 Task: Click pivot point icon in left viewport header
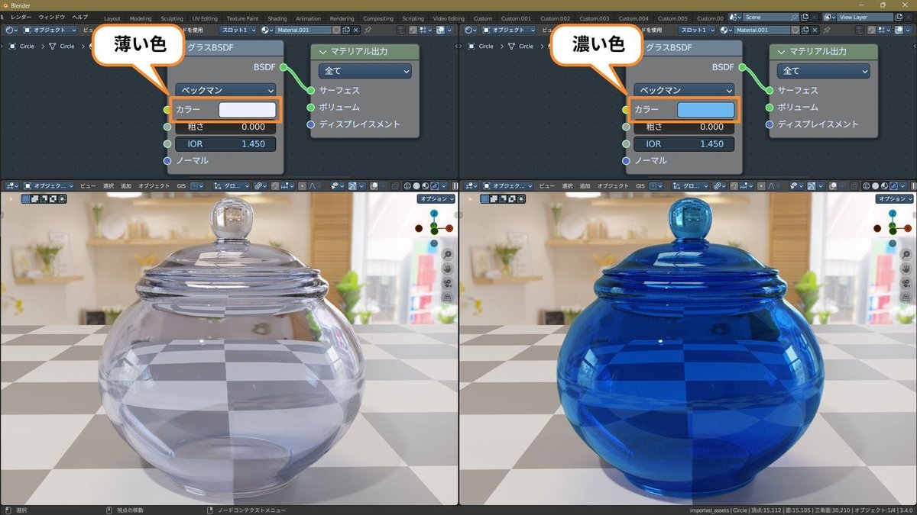261,185
